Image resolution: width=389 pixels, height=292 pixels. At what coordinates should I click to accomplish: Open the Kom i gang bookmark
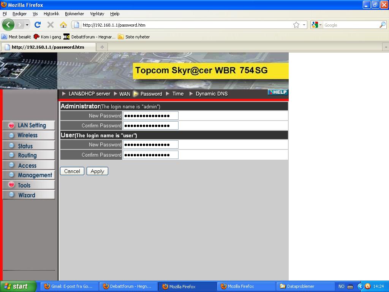pyautogui.click(x=47, y=37)
